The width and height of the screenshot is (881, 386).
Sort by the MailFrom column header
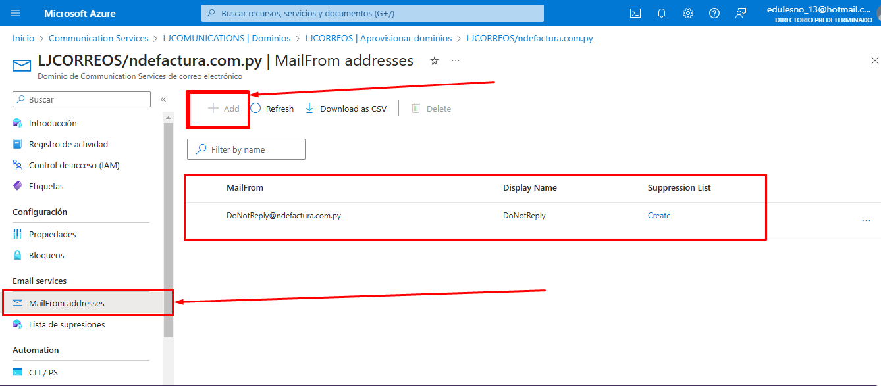(245, 187)
